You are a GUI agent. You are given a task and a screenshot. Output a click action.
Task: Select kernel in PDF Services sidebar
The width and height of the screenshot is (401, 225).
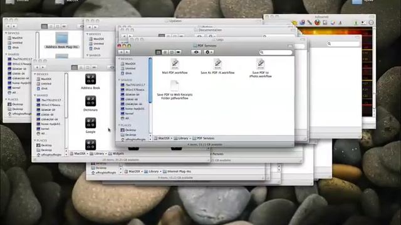tap(127, 114)
